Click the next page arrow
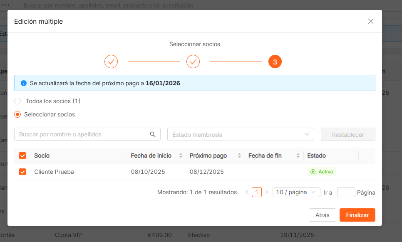Image resolution: width=402 pixels, height=242 pixels. pos(267,192)
